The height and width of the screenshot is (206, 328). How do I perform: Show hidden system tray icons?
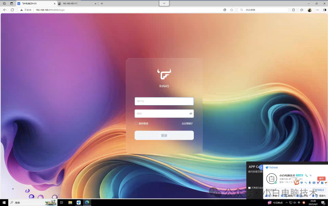(x=287, y=203)
